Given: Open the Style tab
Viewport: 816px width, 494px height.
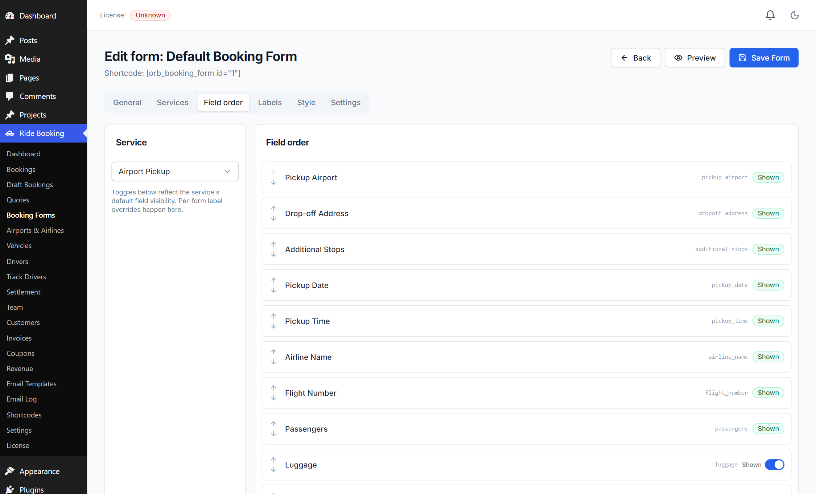Looking at the screenshot, I should 306,102.
